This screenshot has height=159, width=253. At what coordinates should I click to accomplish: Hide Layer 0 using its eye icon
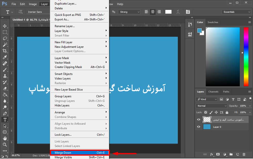(199, 127)
